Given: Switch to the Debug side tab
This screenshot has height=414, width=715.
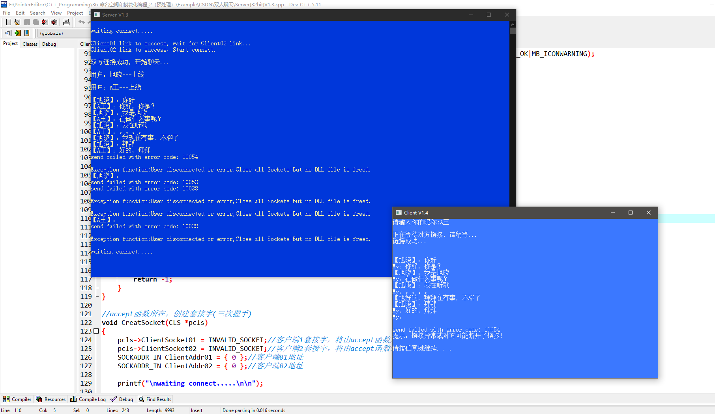Looking at the screenshot, I should click(49, 44).
